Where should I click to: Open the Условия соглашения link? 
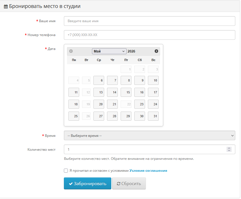click(148, 171)
